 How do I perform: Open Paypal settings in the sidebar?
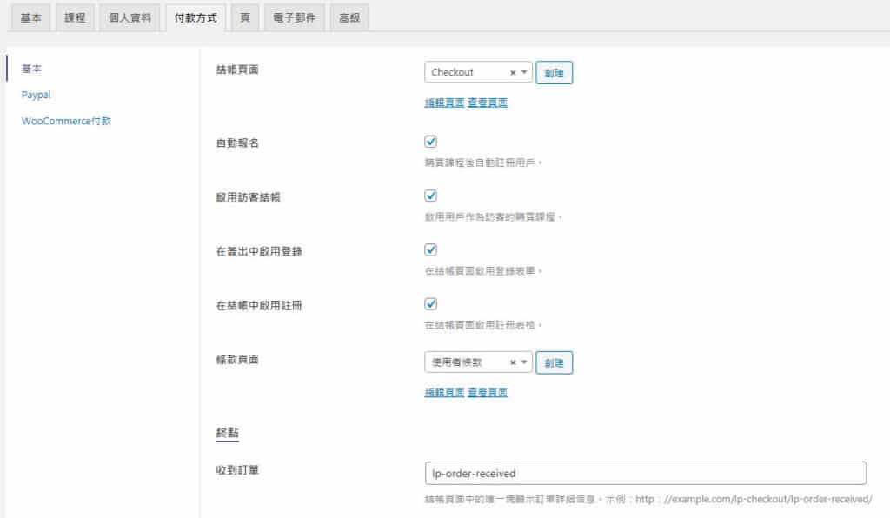point(36,95)
